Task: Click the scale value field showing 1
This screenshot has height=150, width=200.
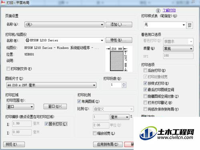Action: click(101, 117)
